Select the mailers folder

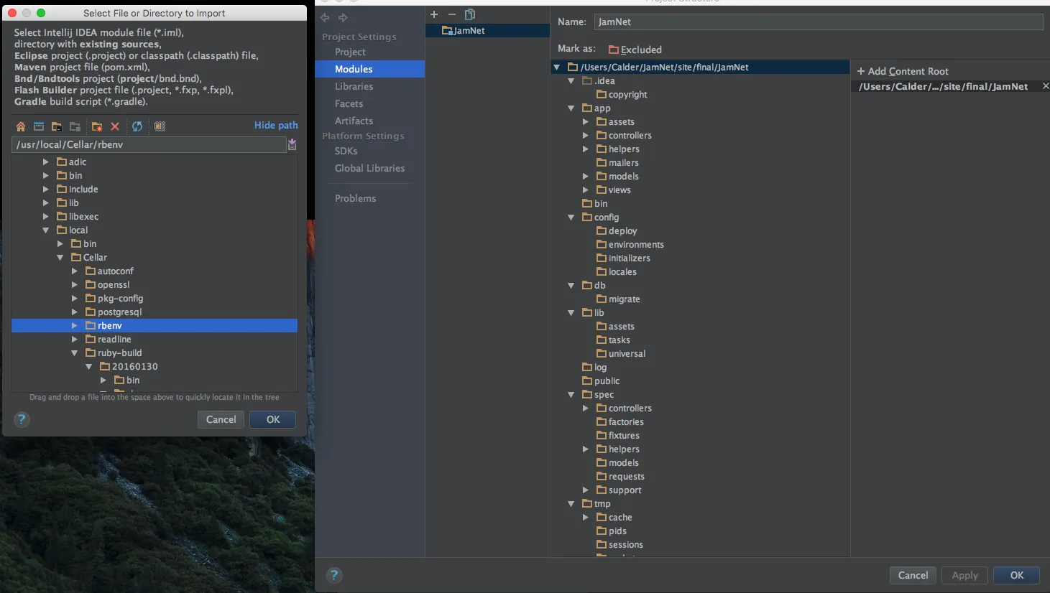(618, 163)
